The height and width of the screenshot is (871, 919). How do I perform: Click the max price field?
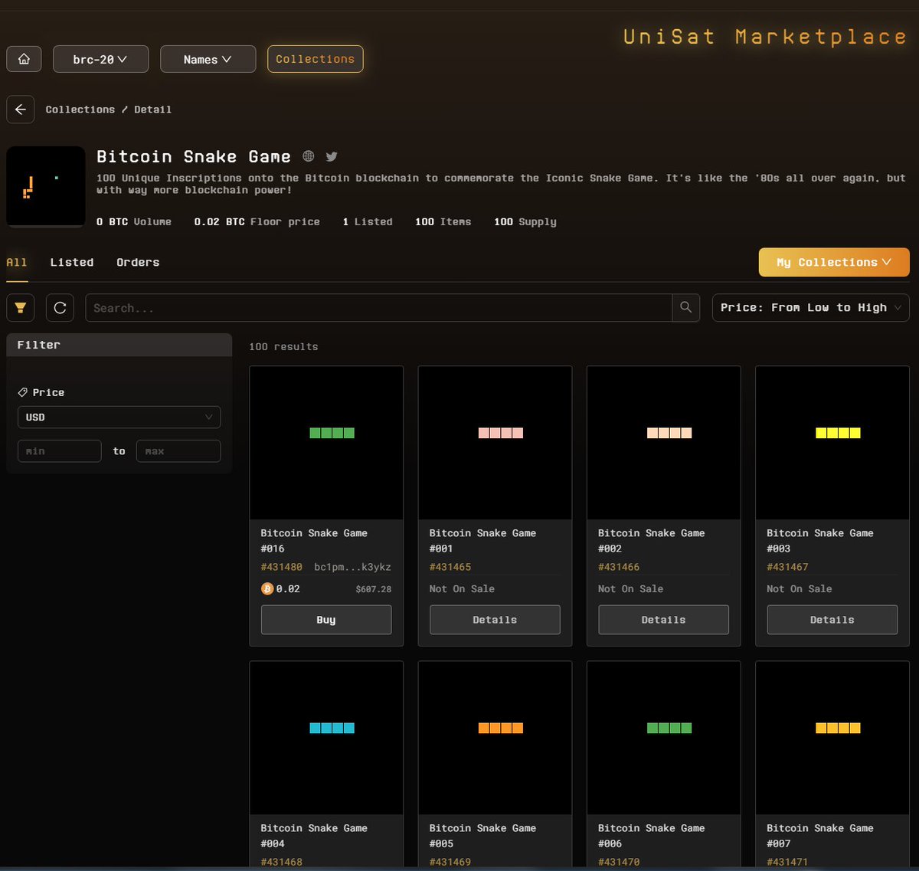(178, 451)
